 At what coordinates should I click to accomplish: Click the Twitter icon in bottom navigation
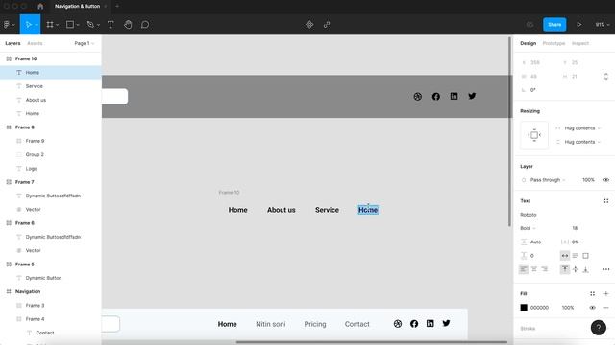click(x=446, y=323)
